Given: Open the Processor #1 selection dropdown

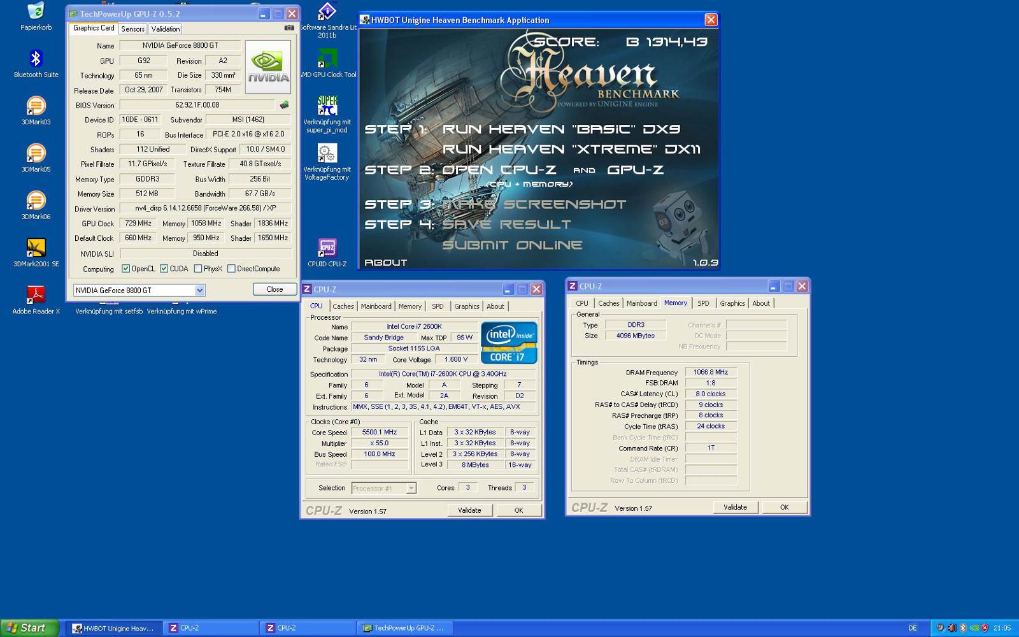Looking at the screenshot, I should 383,489.
